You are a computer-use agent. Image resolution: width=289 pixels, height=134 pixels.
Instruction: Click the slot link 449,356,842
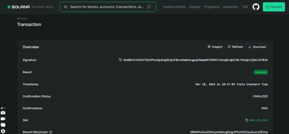(259, 120)
